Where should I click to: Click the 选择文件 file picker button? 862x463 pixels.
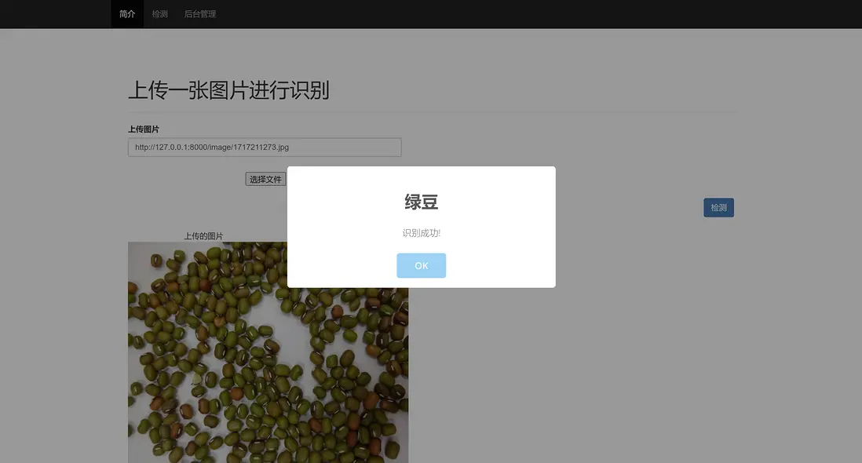tap(265, 179)
